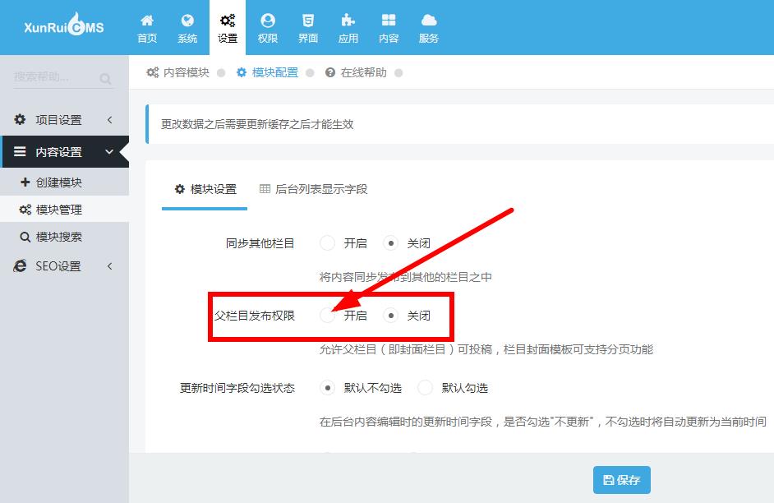
Task: Collapse the 内容设置 sidebar section
Action: (58, 152)
